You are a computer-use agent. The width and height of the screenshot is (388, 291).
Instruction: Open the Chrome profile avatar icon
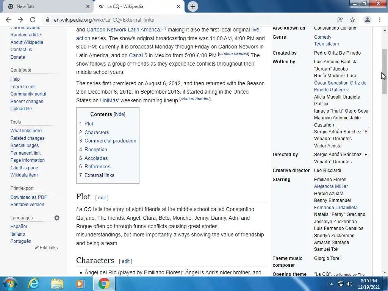point(368,20)
